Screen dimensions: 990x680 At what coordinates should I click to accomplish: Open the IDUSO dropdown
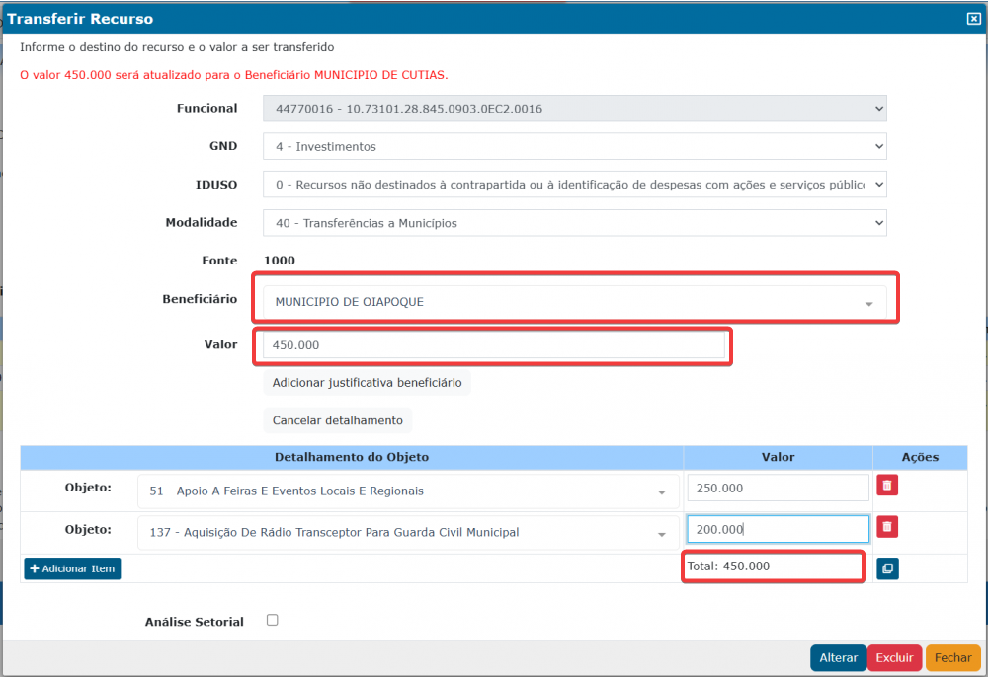574,185
